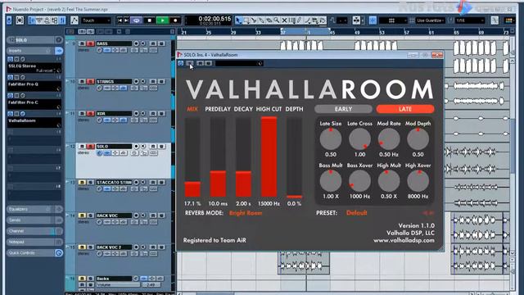
Task: Go to next marker in transport
Action: coord(126,20)
